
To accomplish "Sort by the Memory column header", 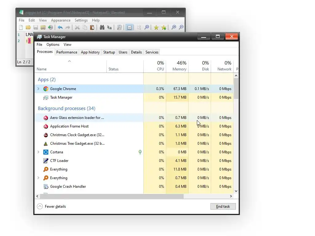I will click(x=177, y=66).
